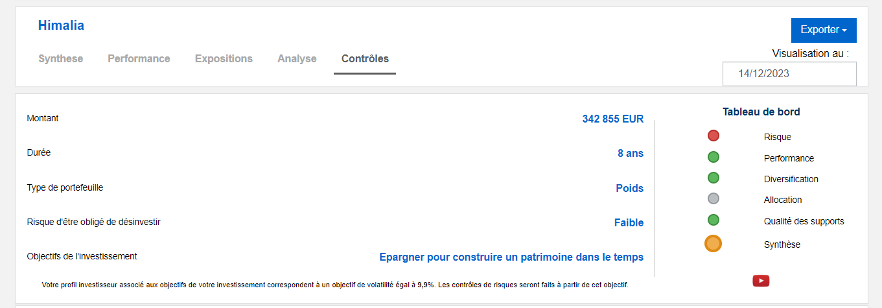Click the green Diversification status indicator
Screen dimensions: 882x308
(x=714, y=178)
